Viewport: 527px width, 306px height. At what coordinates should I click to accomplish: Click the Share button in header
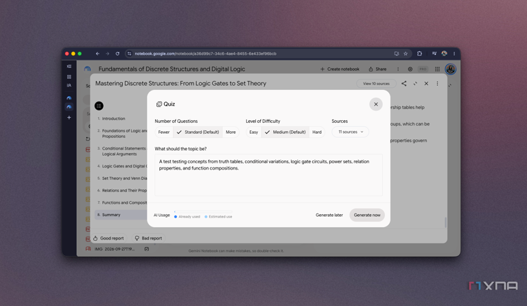(x=377, y=69)
